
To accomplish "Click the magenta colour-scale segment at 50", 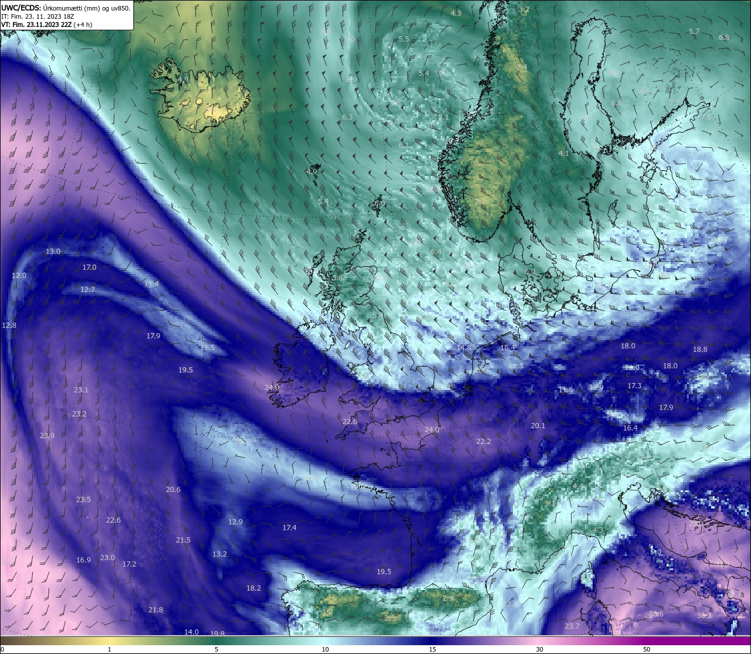I will [647, 641].
